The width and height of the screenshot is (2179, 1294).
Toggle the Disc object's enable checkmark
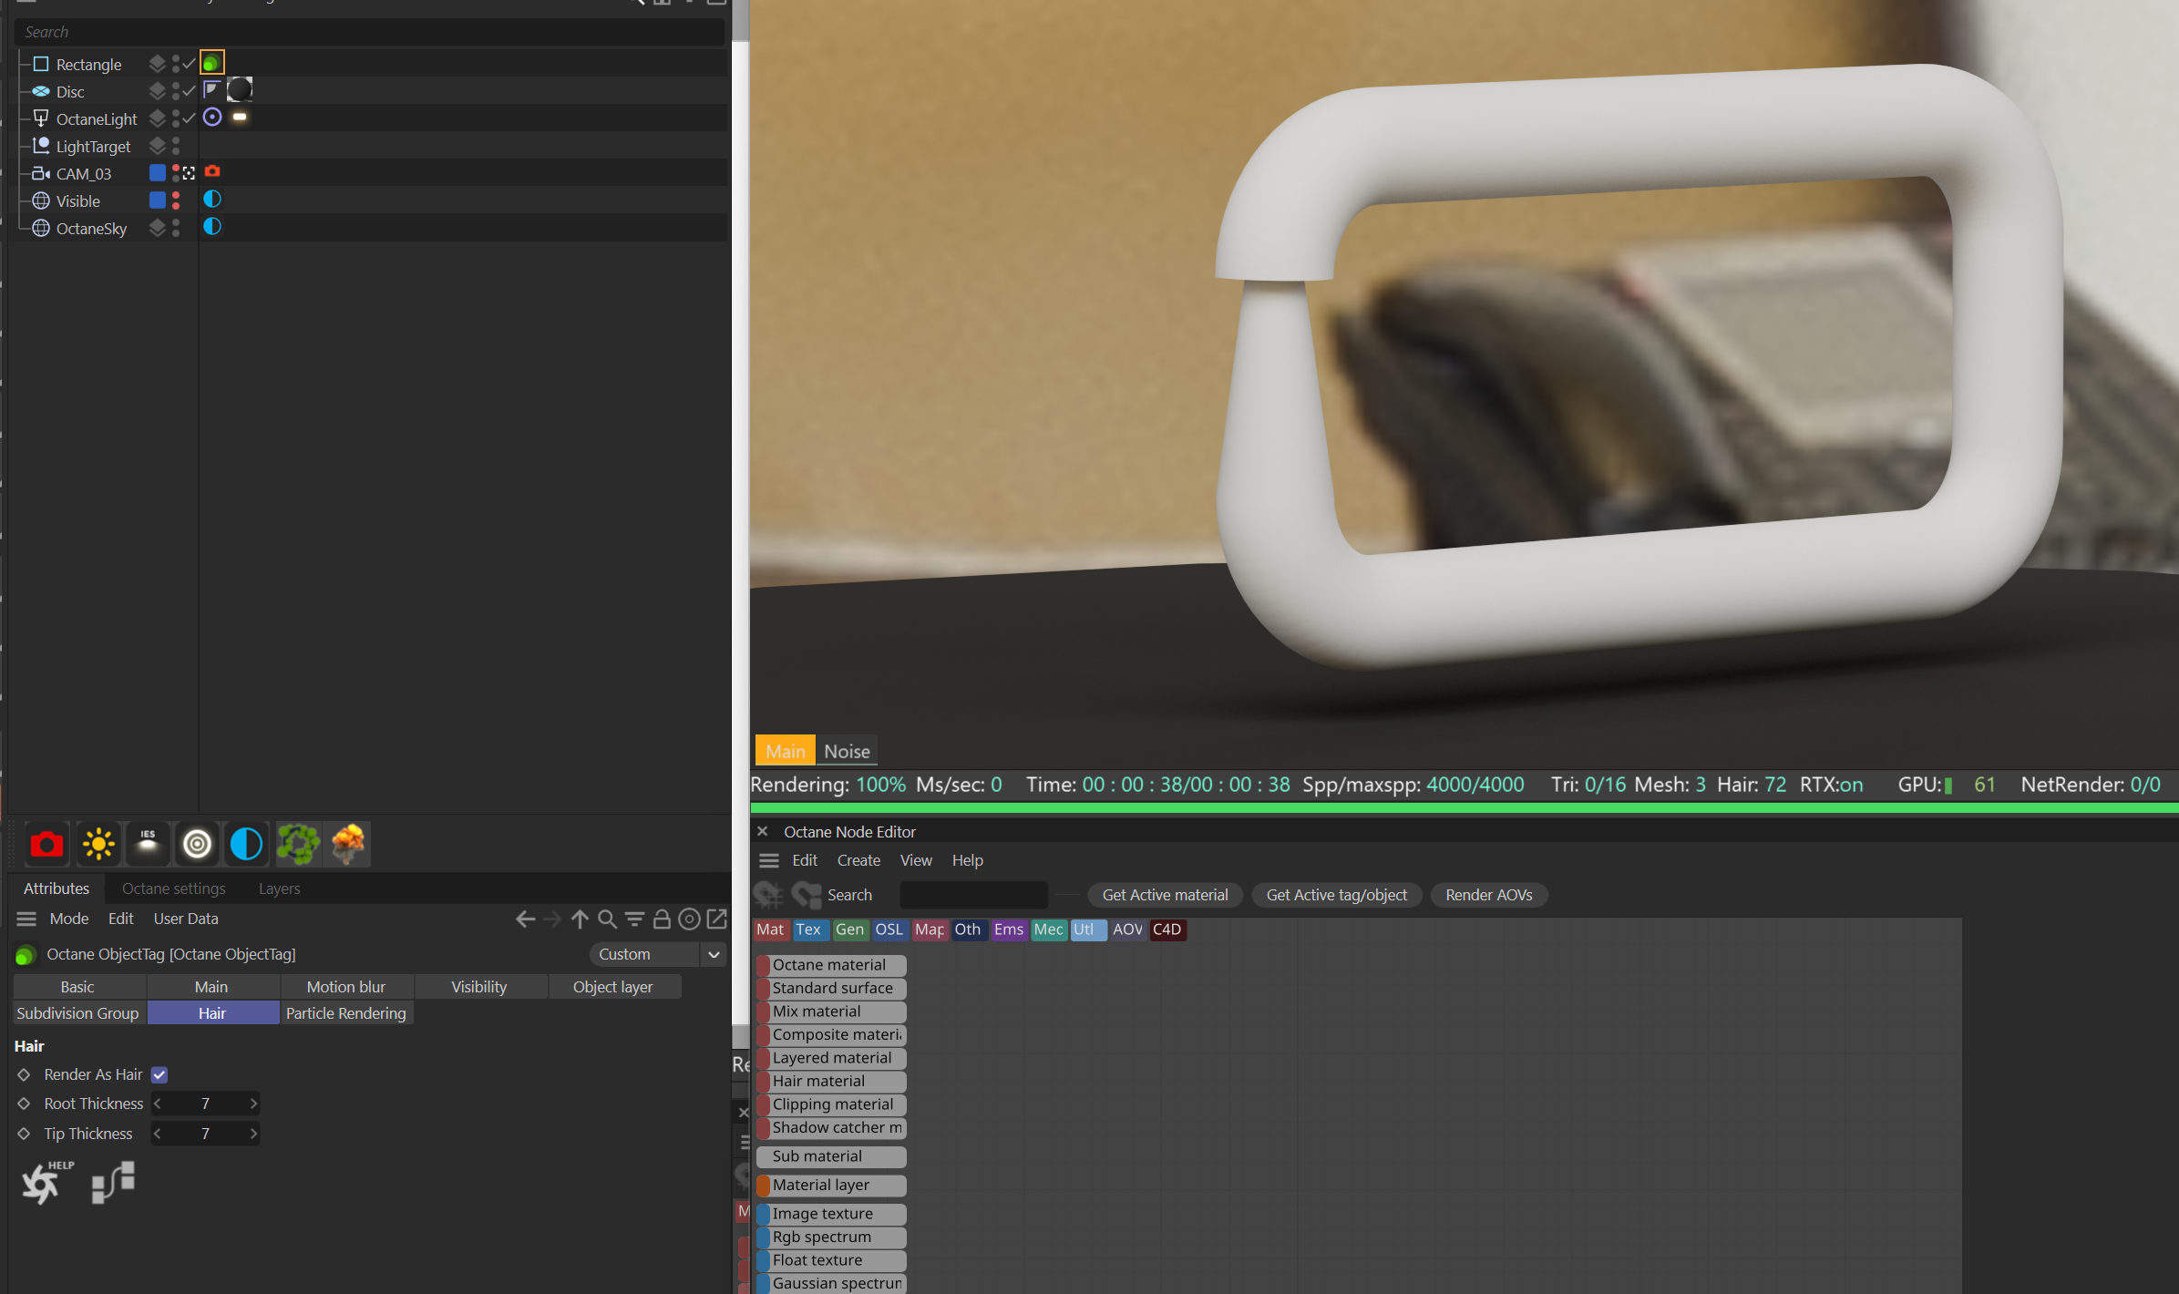[x=189, y=91]
